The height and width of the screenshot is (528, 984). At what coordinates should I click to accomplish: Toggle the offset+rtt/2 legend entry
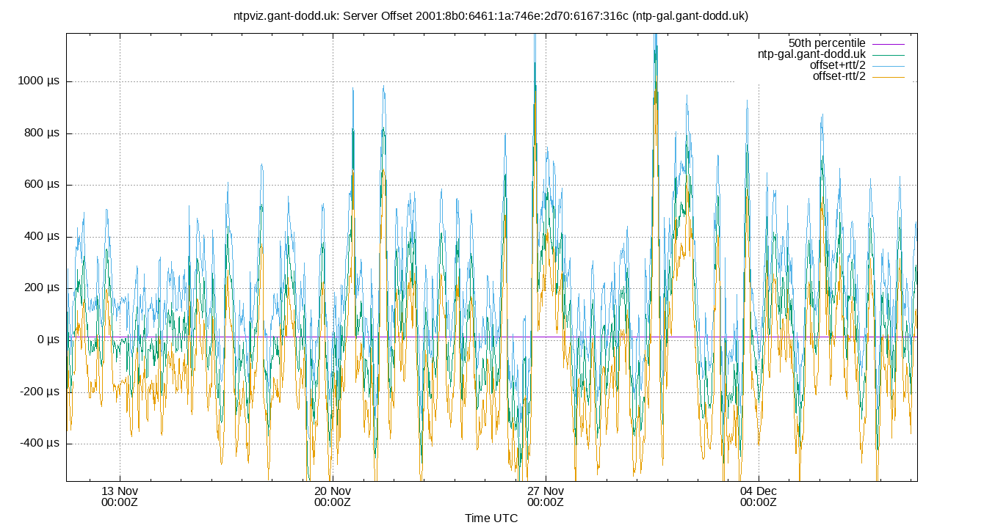tap(837, 64)
